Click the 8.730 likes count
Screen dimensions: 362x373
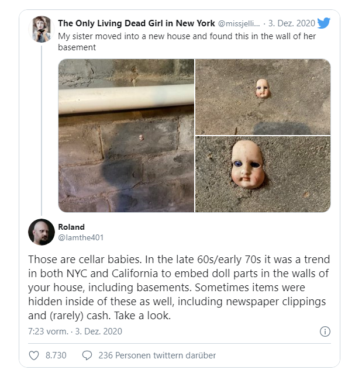(x=56, y=355)
